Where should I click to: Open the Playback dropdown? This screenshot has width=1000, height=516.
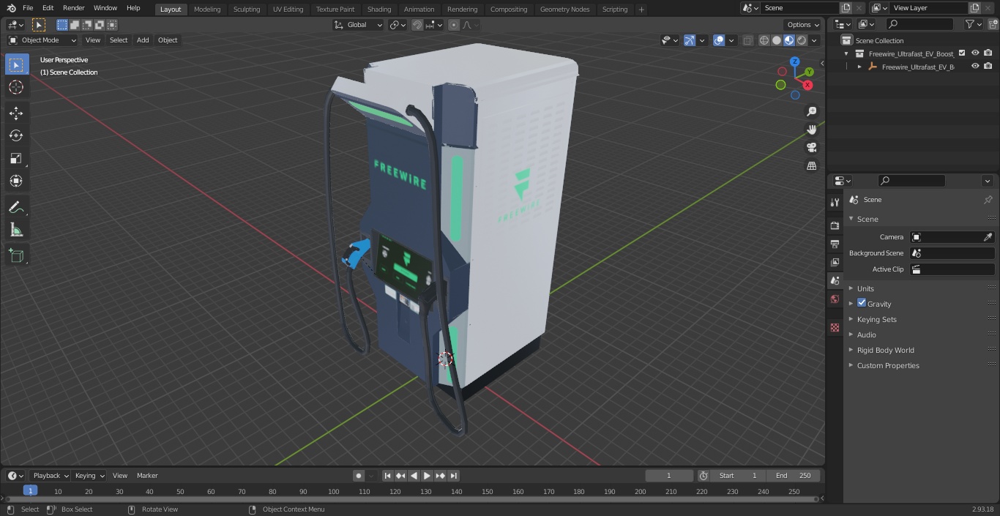click(51, 476)
